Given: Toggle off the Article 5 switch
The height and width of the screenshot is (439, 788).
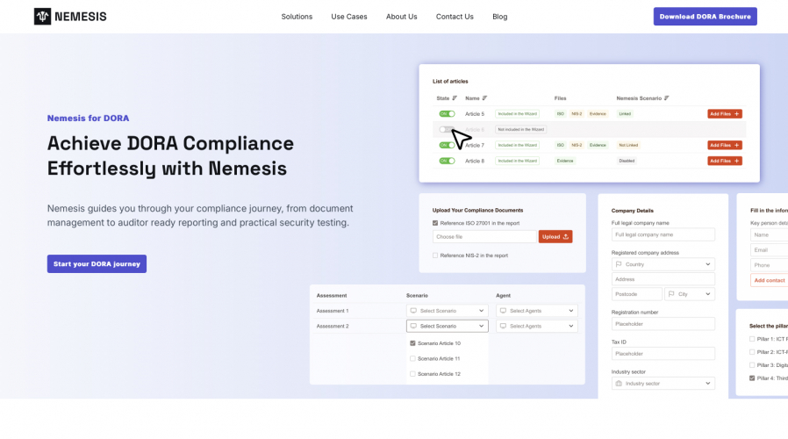Looking at the screenshot, I should click(447, 114).
